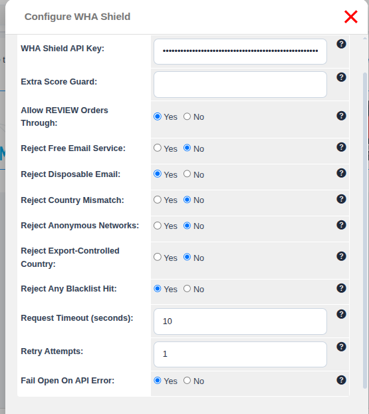369x414 pixels.
Task: Edit the Request Timeout seconds field
Action: coord(240,321)
